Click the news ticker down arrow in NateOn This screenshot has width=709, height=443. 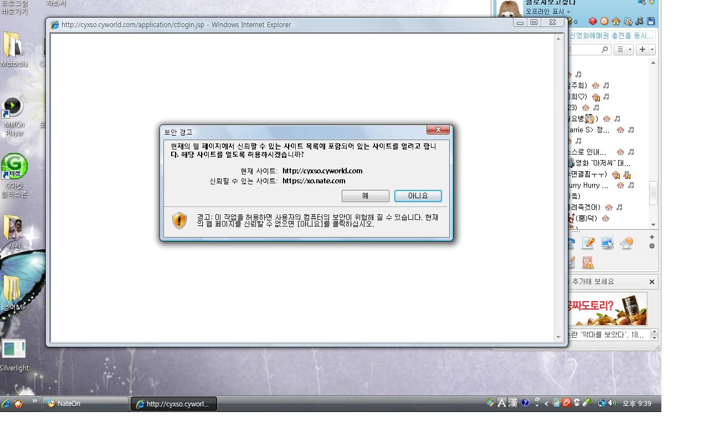coord(654,338)
